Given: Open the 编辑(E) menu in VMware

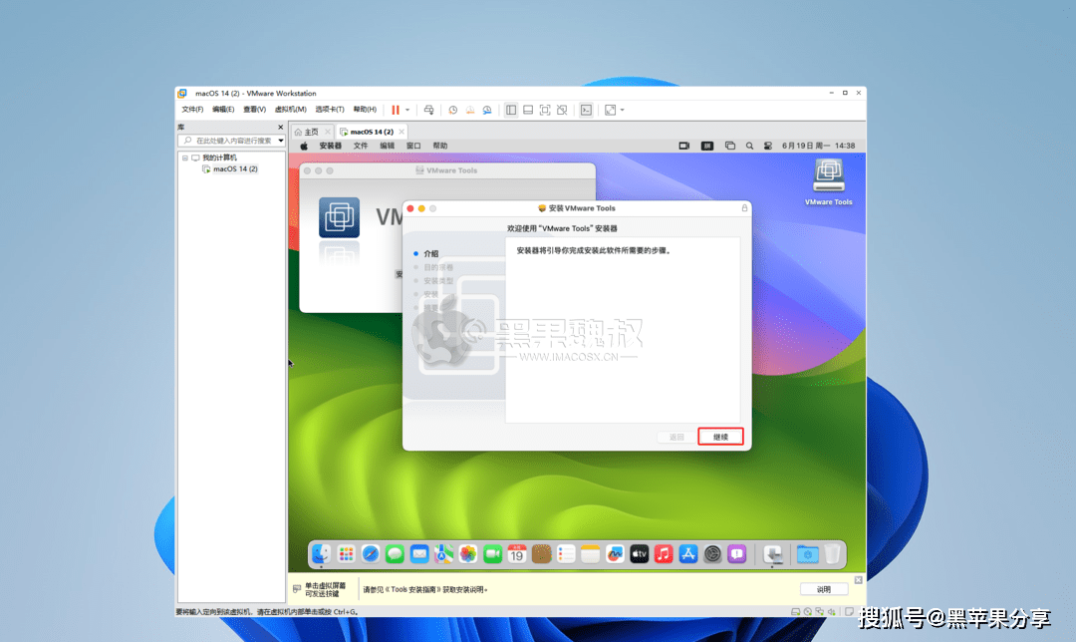Looking at the screenshot, I should [223, 110].
